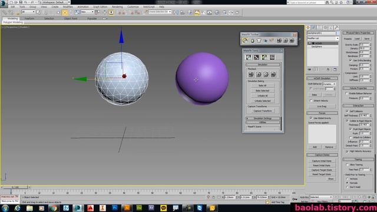
Task: Select Don't Weld radio button
Action: (x=347, y=187)
